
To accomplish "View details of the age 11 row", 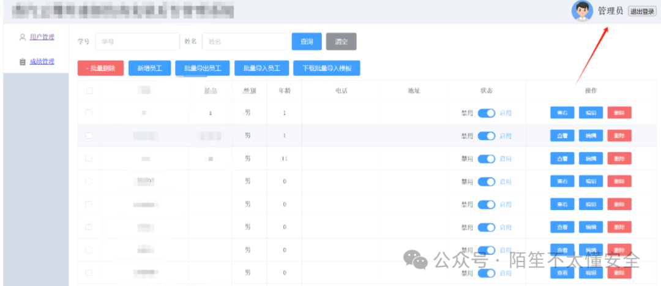I will point(562,159).
